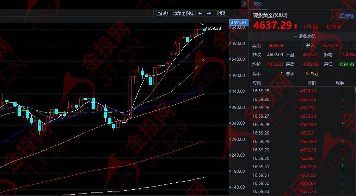Image resolution: width=356 pixels, height=196 pixels.
Task: Click the 4340.00 axis price label
Action: tap(237, 123)
